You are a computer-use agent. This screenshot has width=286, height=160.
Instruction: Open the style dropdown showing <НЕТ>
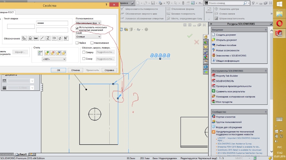coord(54,59)
